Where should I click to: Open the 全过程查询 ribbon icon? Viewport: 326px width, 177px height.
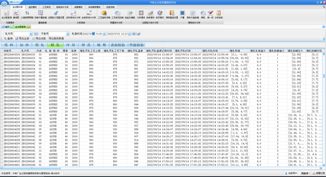click(x=6, y=15)
